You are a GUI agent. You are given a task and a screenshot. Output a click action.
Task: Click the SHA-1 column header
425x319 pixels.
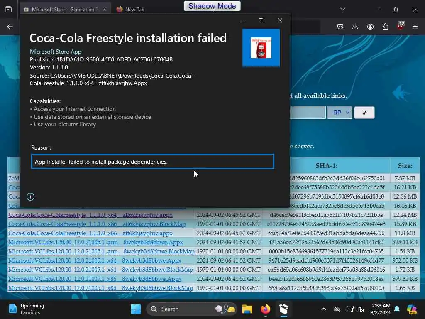pos(326,165)
